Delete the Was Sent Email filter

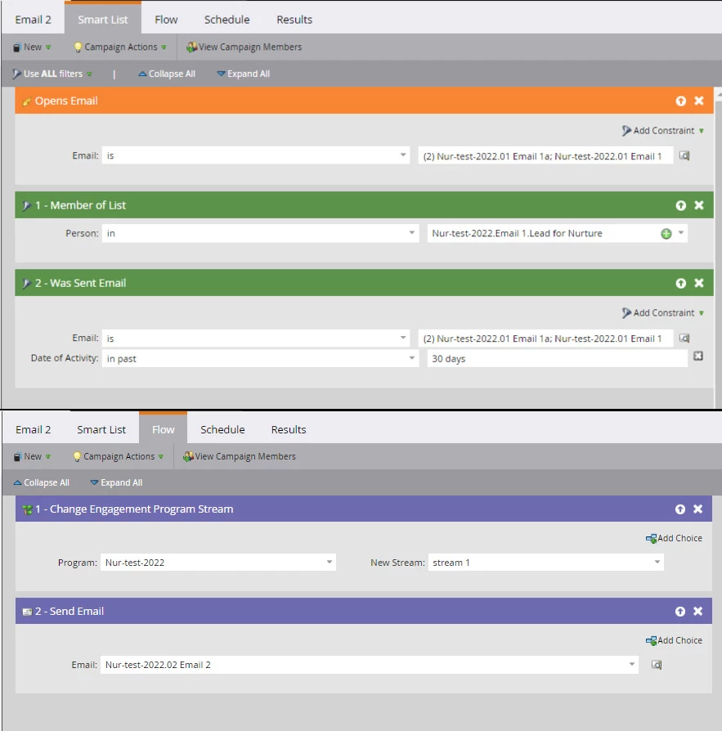[x=698, y=283]
